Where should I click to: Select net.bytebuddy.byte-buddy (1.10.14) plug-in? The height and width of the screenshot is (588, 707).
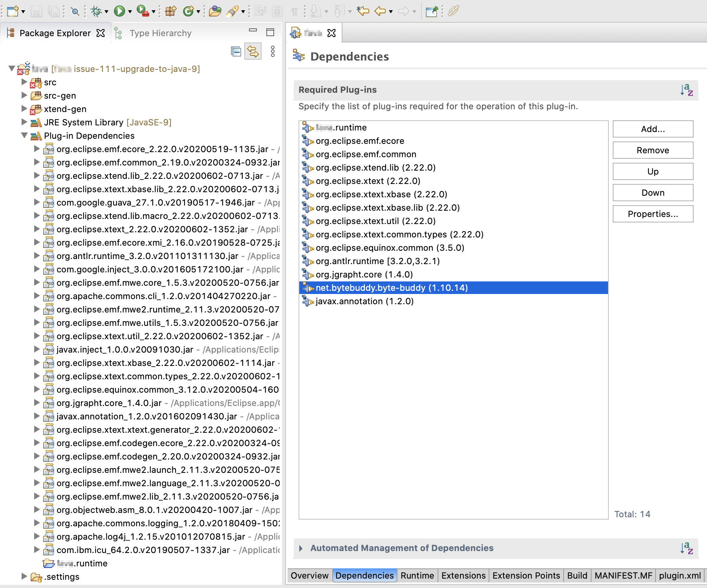pyautogui.click(x=454, y=288)
